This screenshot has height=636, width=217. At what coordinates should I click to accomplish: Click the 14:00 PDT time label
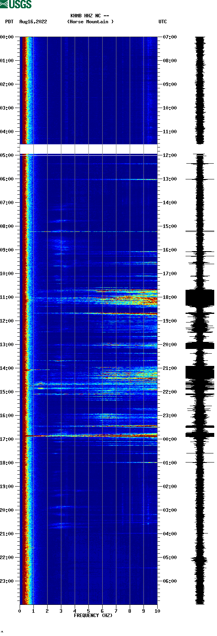7,368
